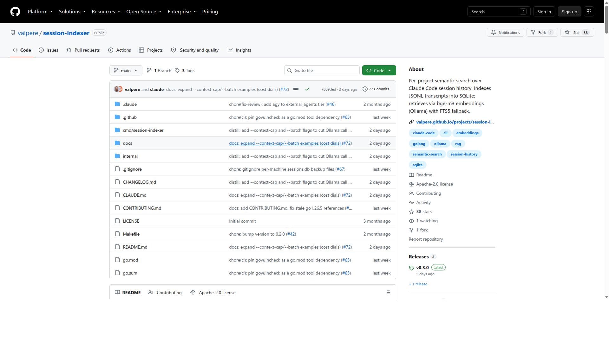
Task: Click the commit status green checkmark
Action: tap(307, 89)
